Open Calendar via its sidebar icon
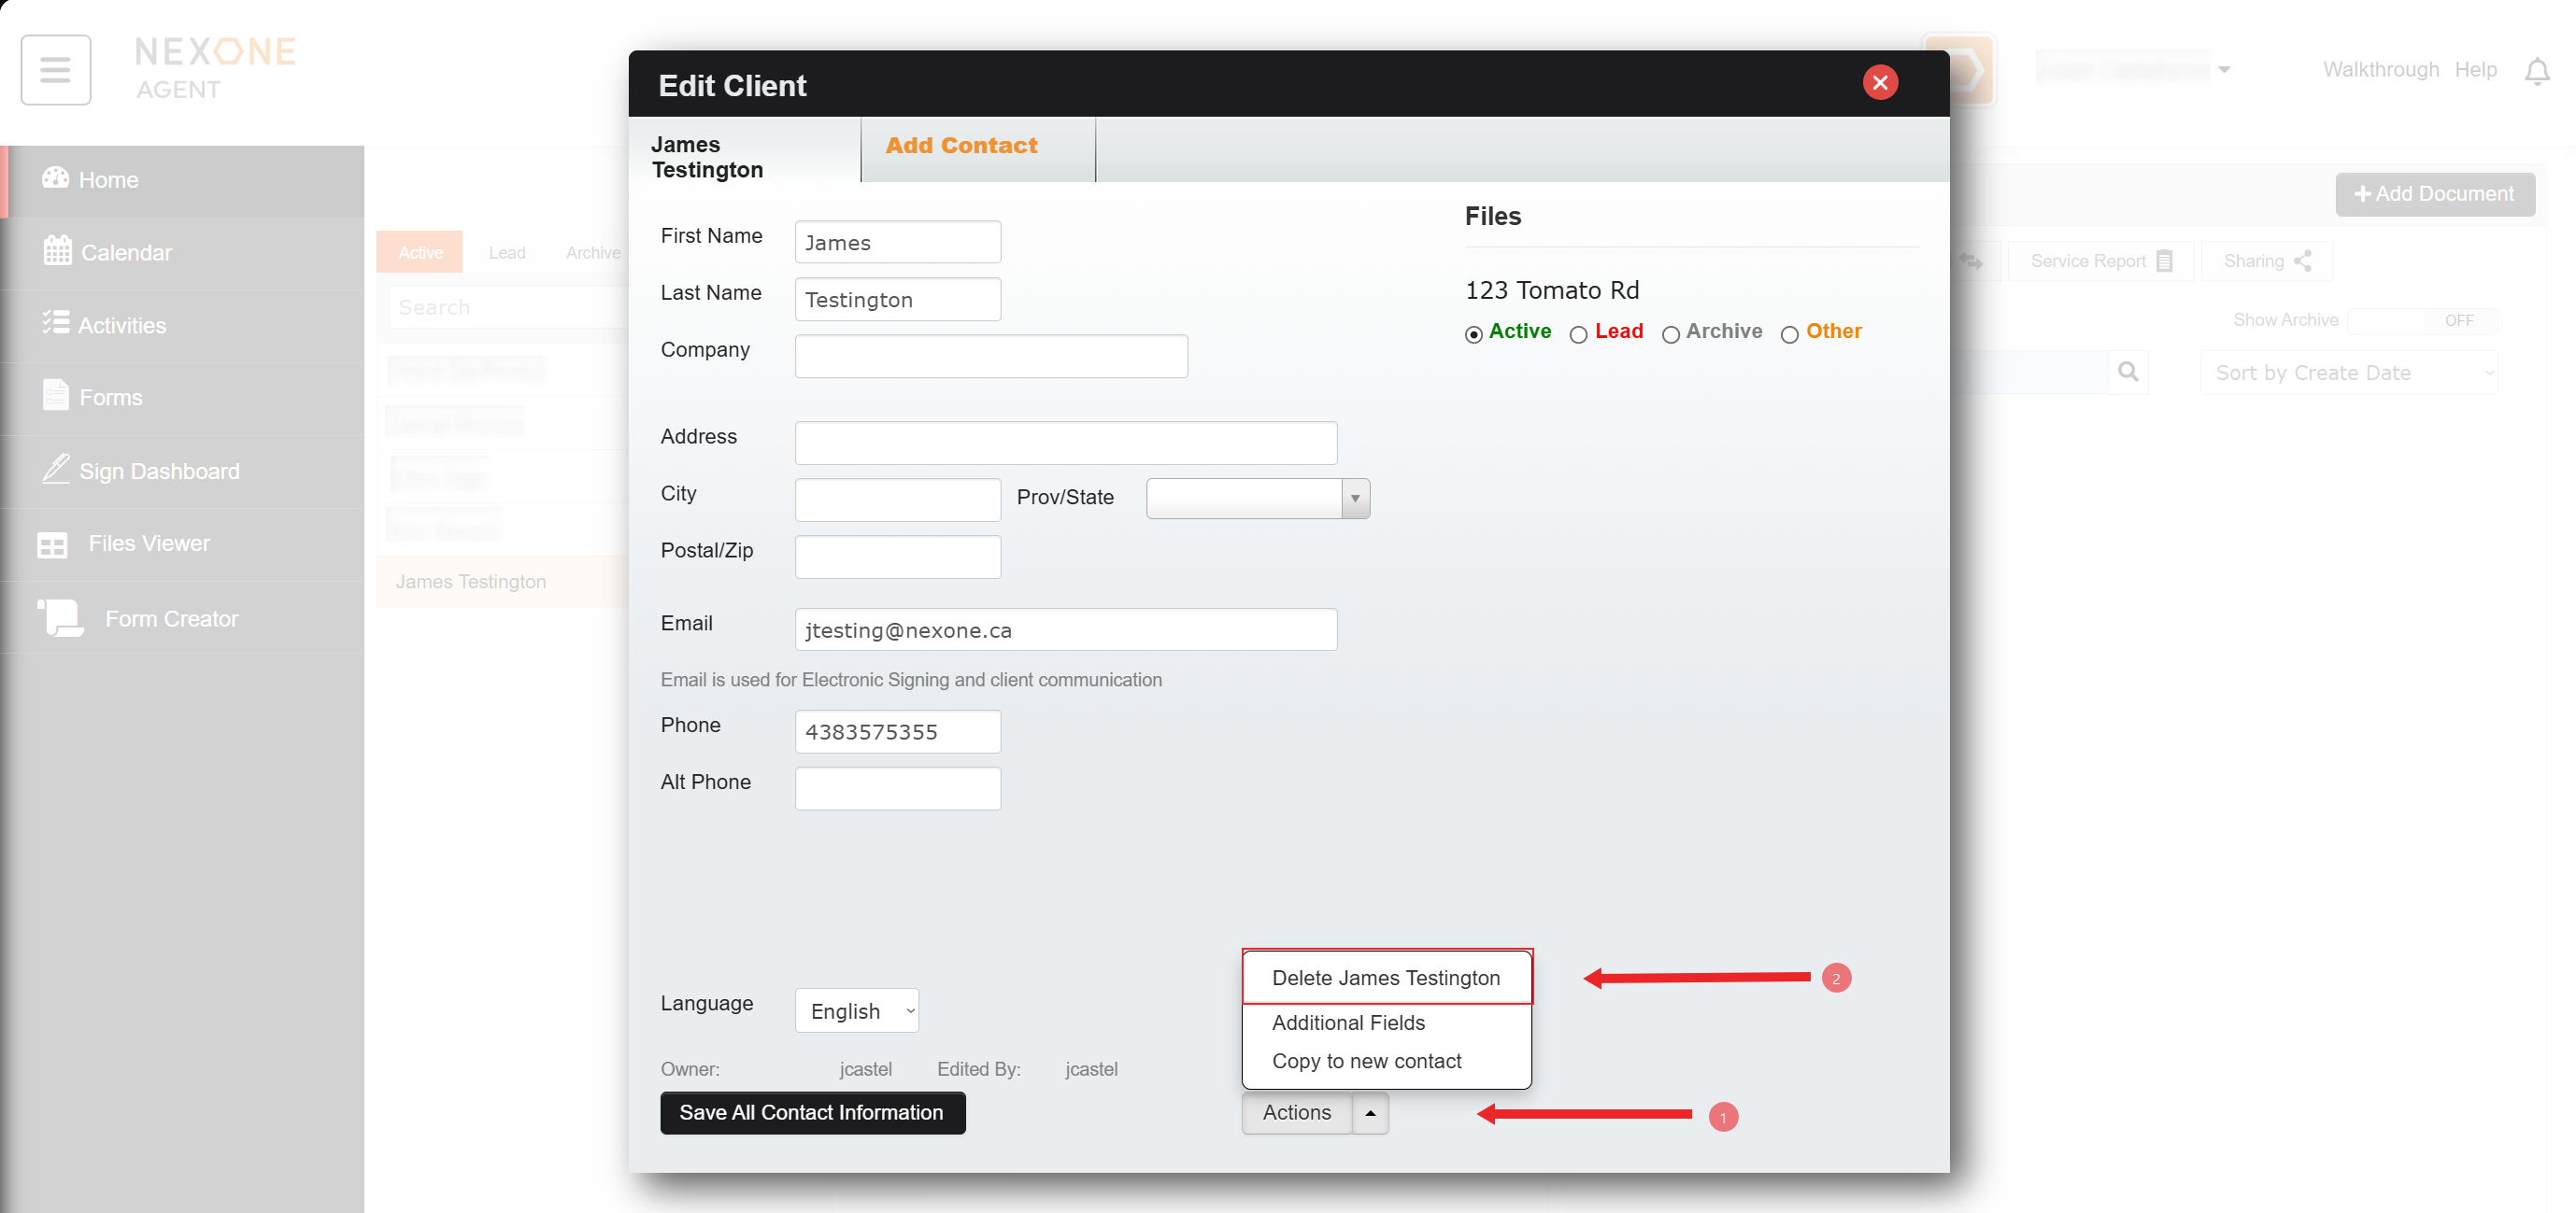 [x=57, y=251]
